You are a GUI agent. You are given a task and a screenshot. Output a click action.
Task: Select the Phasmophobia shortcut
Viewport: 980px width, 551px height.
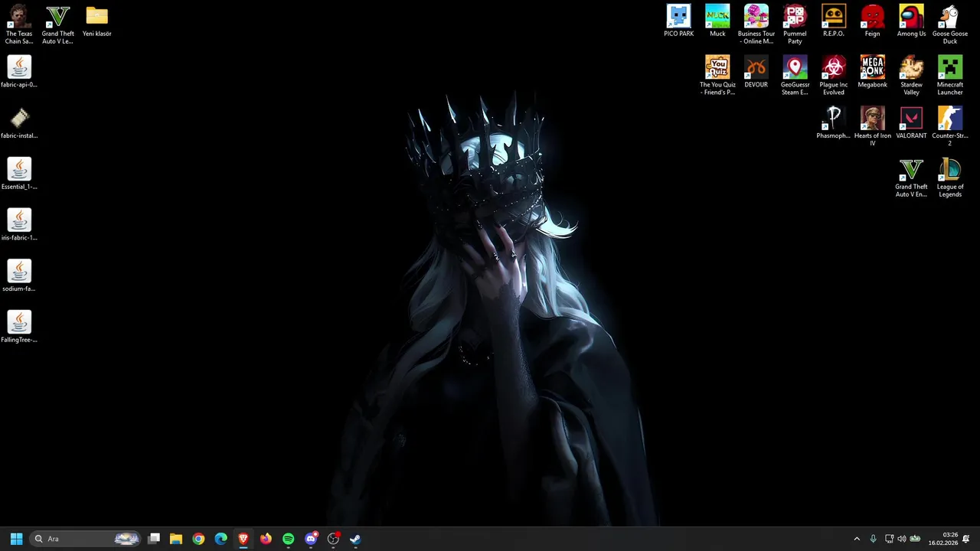(x=834, y=123)
